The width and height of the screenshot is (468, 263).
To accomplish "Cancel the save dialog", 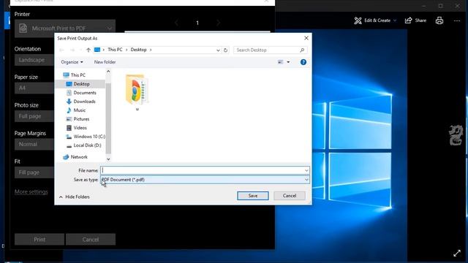I will (290, 196).
